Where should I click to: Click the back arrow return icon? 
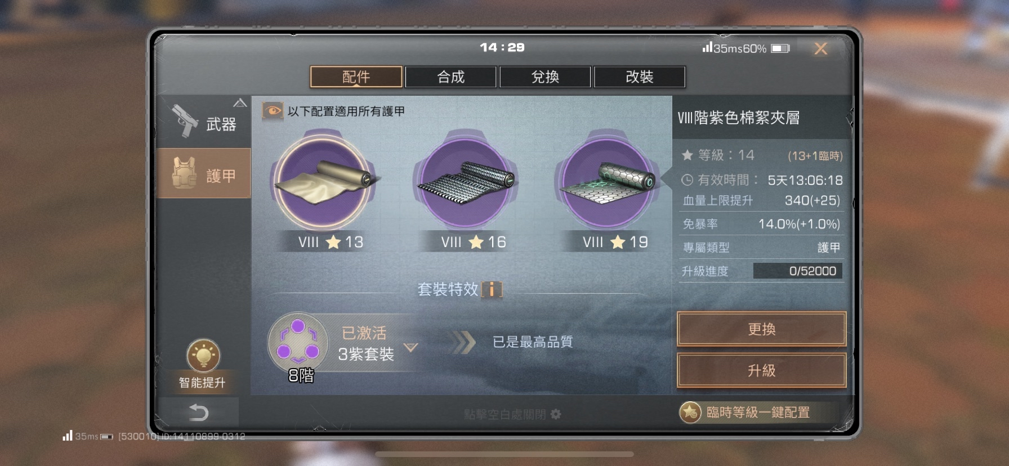198,413
